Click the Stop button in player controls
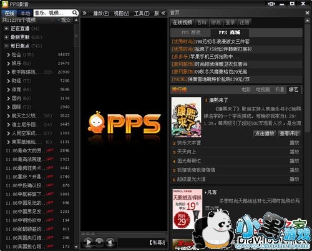Screen dimensions: 312x251 click(99, 242)
